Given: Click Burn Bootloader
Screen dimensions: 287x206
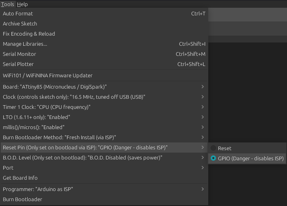Looking at the screenshot, I should pyautogui.click(x=22, y=199).
